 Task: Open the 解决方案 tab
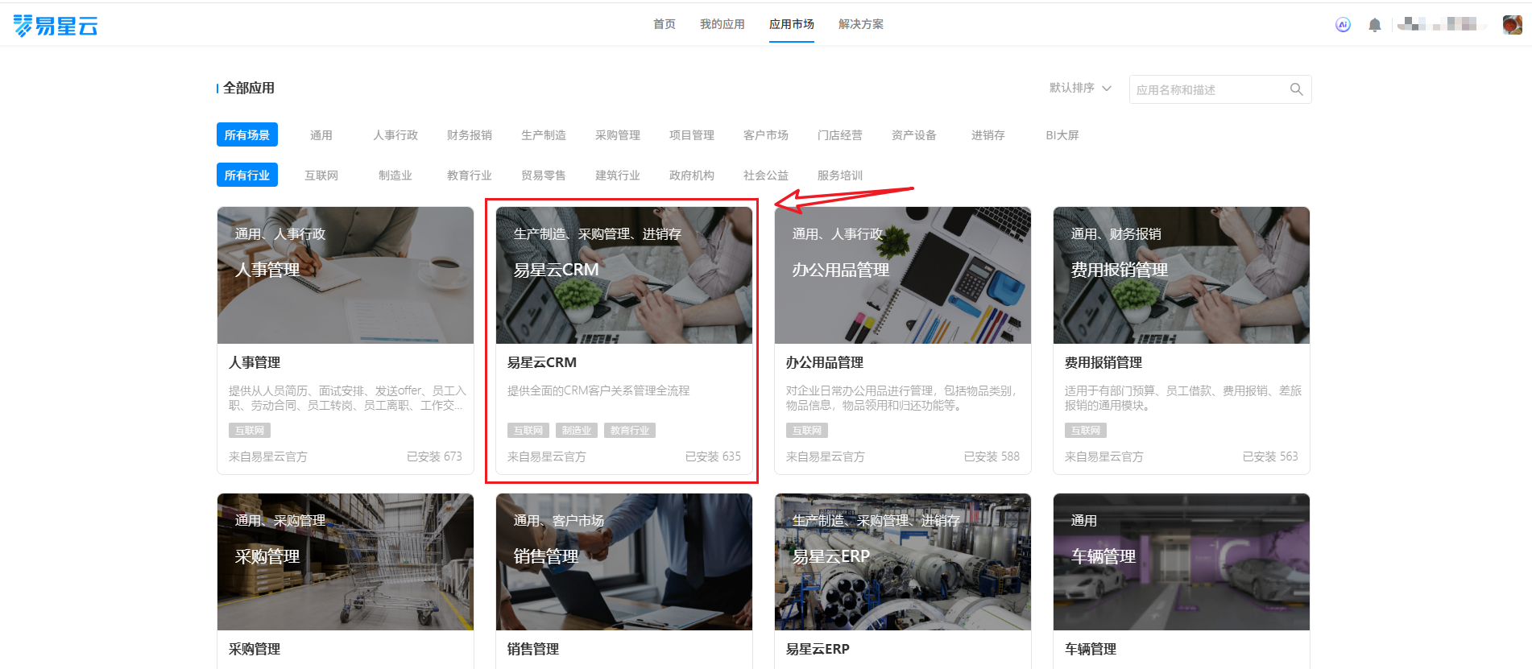[861, 24]
